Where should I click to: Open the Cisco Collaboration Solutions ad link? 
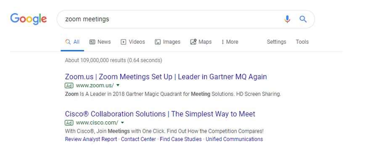(x=160, y=114)
